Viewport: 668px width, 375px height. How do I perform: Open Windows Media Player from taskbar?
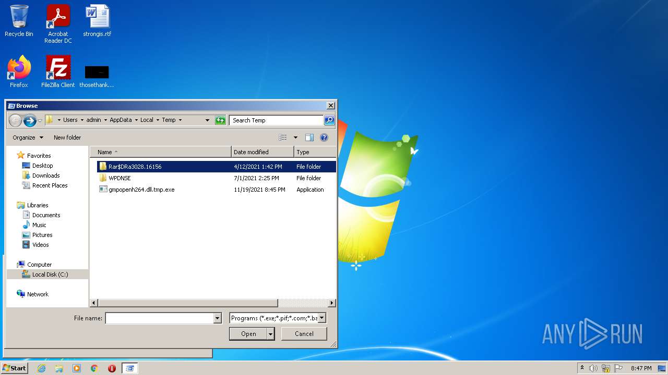click(77, 368)
